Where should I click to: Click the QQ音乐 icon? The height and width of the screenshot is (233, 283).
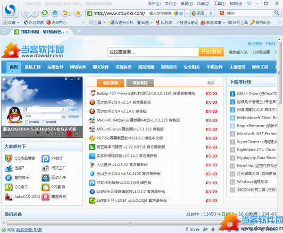[8, 187]
